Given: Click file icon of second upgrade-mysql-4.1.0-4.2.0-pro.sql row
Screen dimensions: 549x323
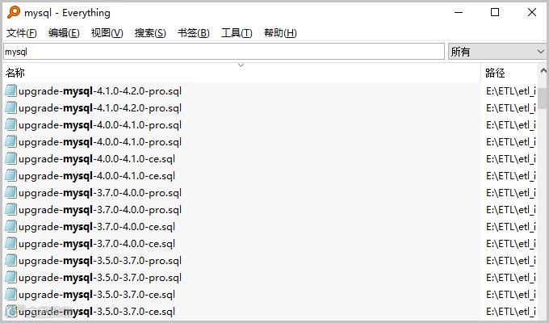Looking at the screenshot, I should 10,107.
